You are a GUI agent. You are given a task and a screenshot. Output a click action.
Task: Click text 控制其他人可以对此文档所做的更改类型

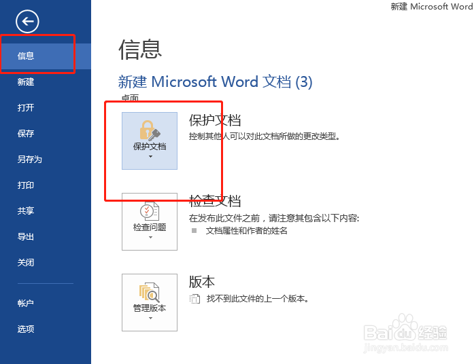[x=265, y=136]
